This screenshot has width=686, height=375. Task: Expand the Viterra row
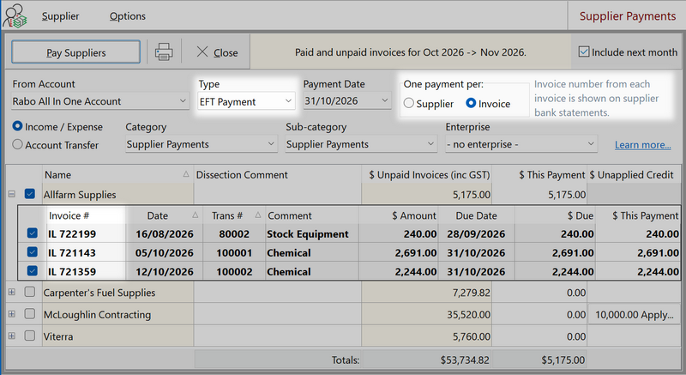pos(11,336)
